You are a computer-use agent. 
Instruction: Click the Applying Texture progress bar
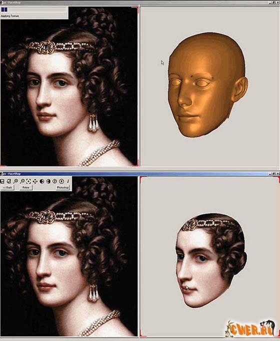click(33, 9)
